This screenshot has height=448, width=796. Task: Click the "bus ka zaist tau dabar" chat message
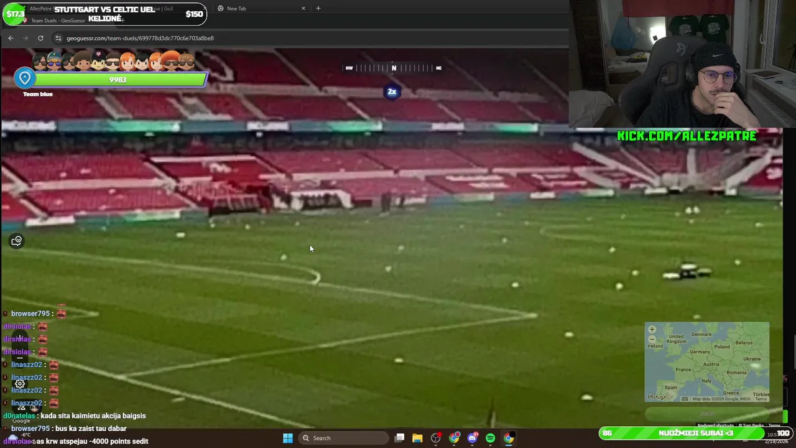[x=90, y=429]
